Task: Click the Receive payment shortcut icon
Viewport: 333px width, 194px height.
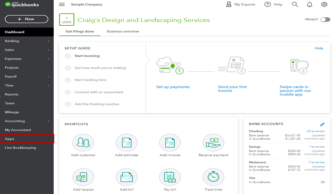Action: coord(214,142)
